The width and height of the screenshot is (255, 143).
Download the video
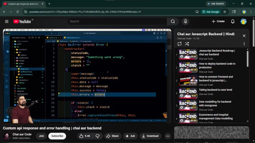click(x=150, y=136)
